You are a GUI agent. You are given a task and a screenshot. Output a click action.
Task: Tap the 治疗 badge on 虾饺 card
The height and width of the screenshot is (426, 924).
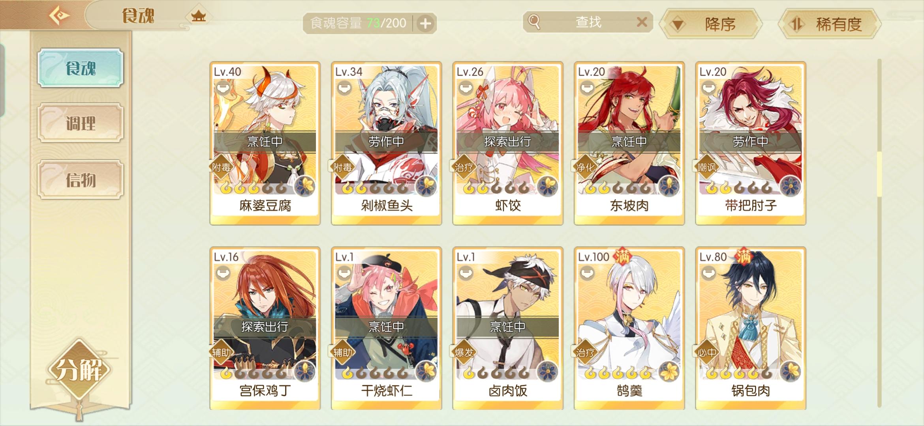(x=464, y=168)
